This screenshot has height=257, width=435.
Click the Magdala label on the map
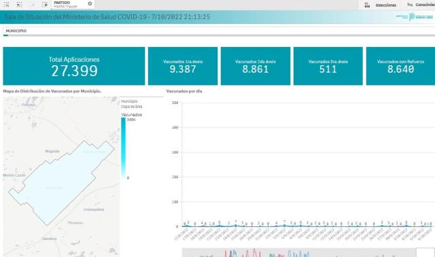(52, 151)
